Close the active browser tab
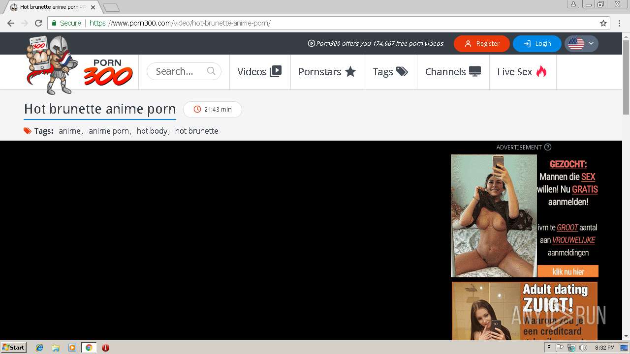The image size is (630, 354). click(93, 7)
